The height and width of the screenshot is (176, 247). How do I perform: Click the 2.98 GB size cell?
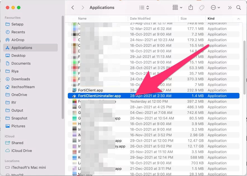[197, 135]
